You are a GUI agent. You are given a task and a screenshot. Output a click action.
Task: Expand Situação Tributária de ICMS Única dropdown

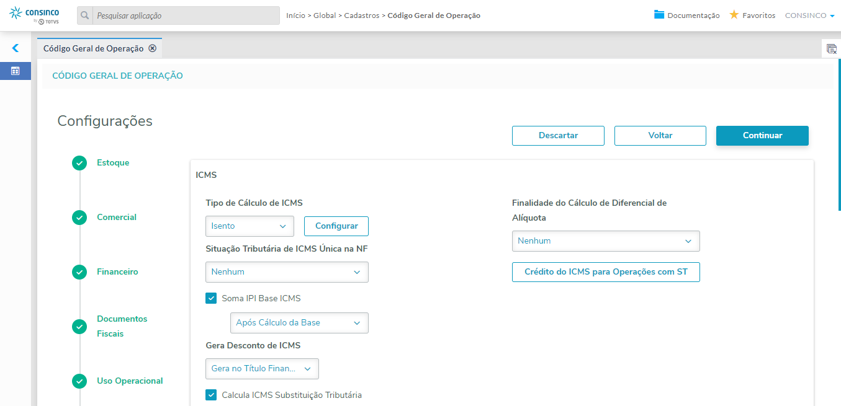click(x=287, y=272)
